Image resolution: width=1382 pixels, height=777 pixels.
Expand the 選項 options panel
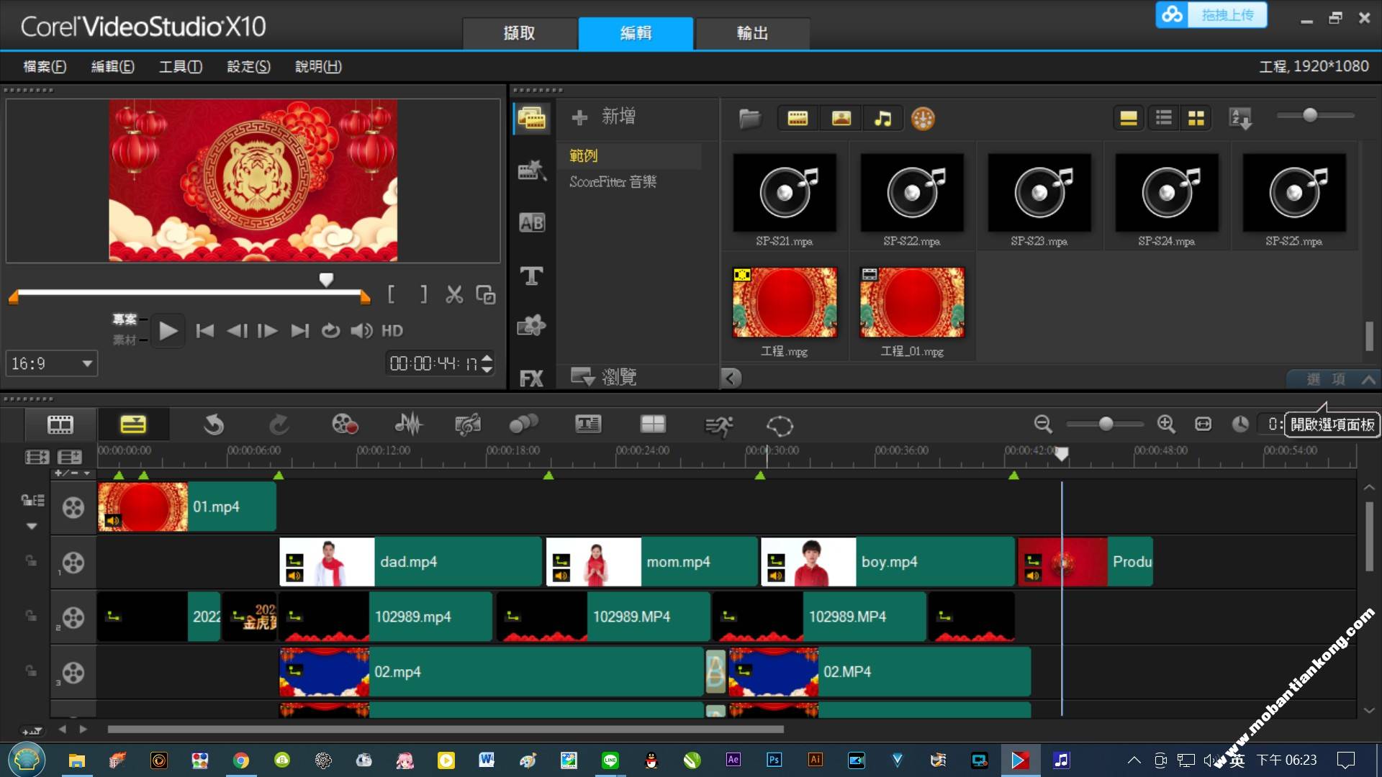click(x=1334, y=379)
